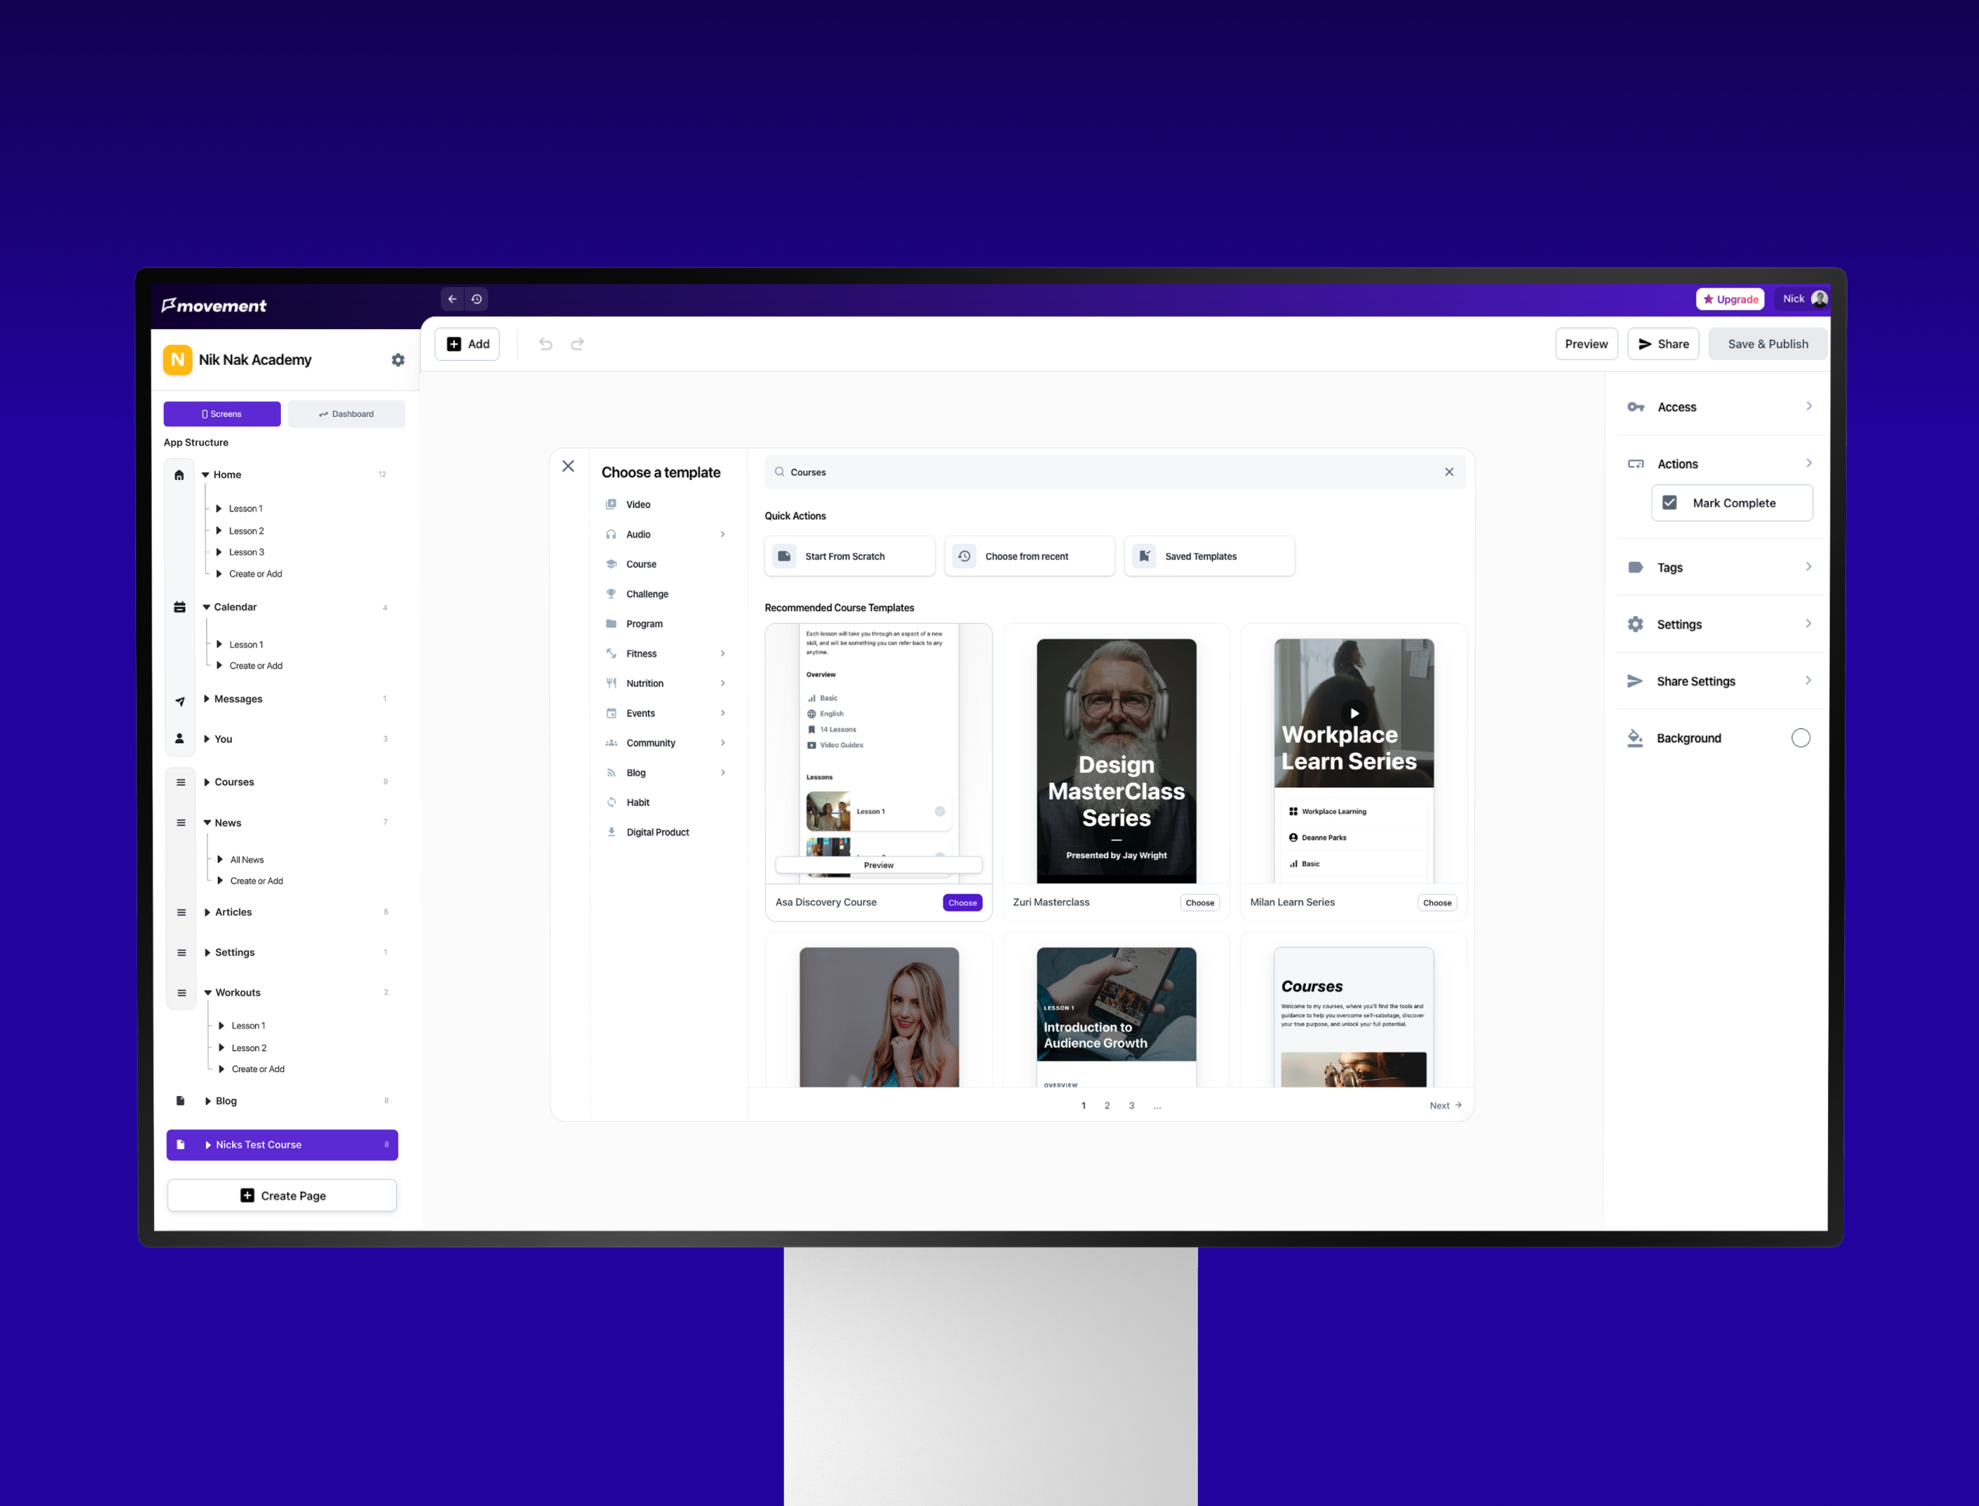Click the Background paint bucket icon
The image size is (1979, 1506).
pyautogui.click(x=1635, y=737)
